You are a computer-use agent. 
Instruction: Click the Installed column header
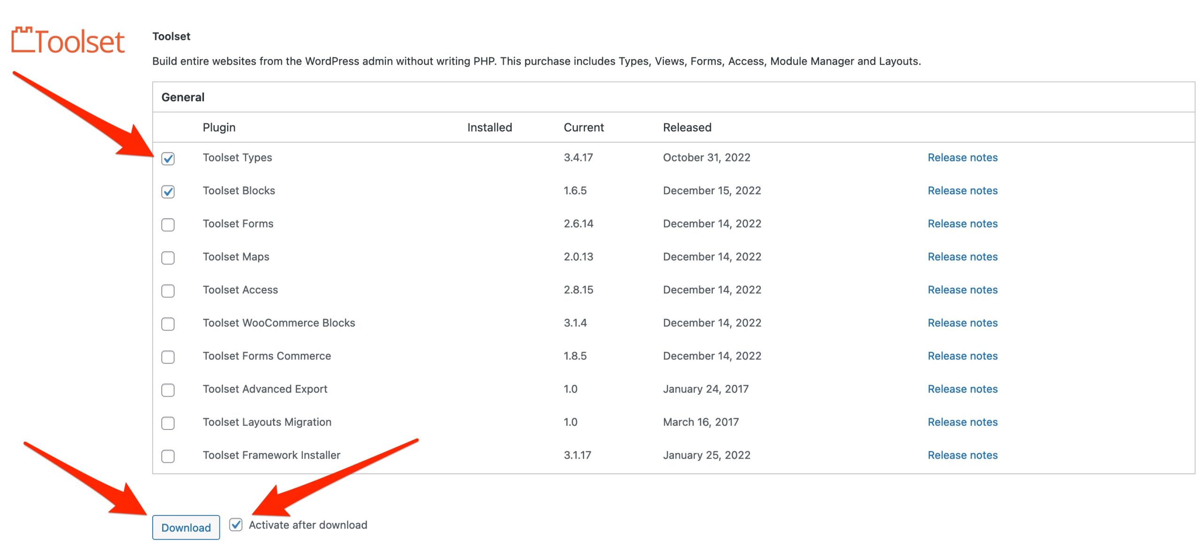[490, 128]
